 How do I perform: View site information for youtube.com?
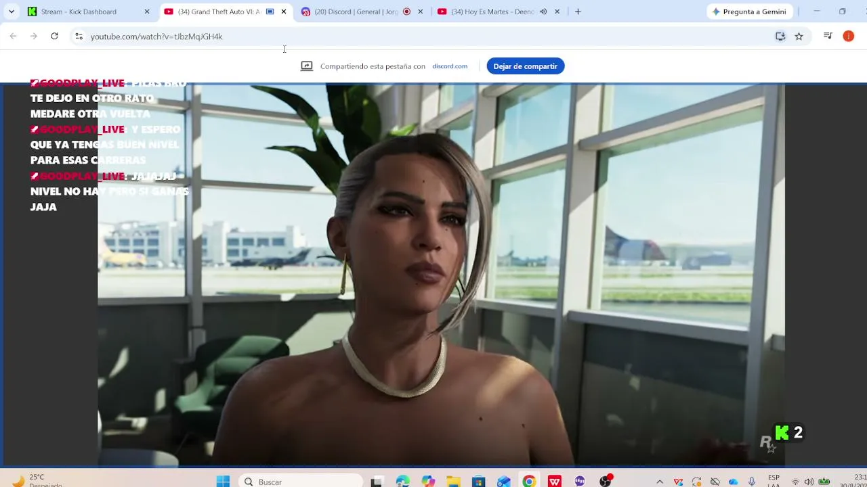click(x=79, y=37)
